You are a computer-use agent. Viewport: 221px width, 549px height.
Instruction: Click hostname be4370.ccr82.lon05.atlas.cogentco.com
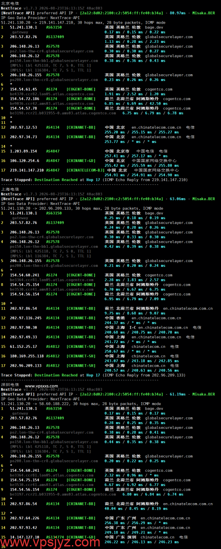point(51,94)
